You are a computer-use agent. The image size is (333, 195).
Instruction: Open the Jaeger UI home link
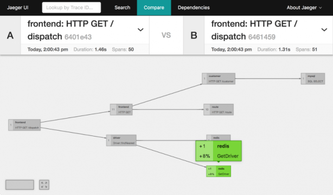tap(18, 8)
